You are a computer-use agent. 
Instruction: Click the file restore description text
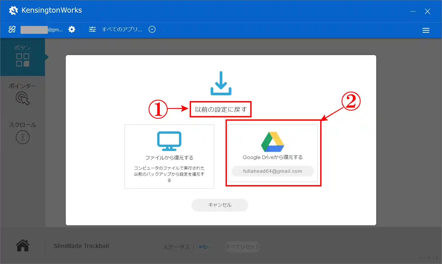169,174
